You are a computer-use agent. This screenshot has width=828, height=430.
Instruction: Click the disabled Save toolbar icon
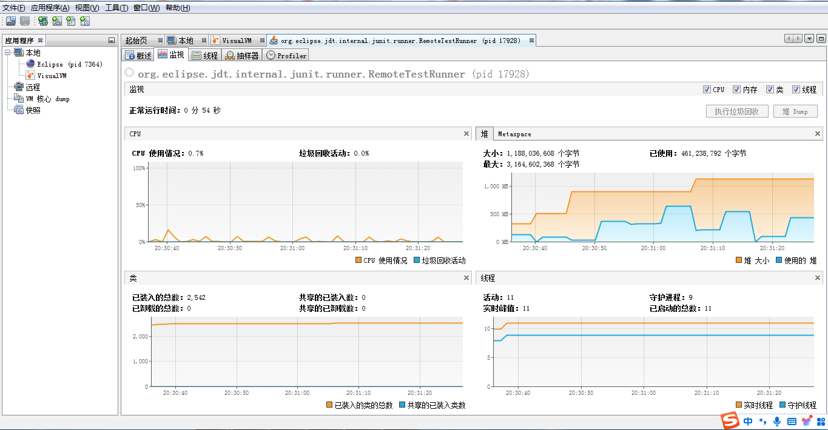[x=25, y=21]
